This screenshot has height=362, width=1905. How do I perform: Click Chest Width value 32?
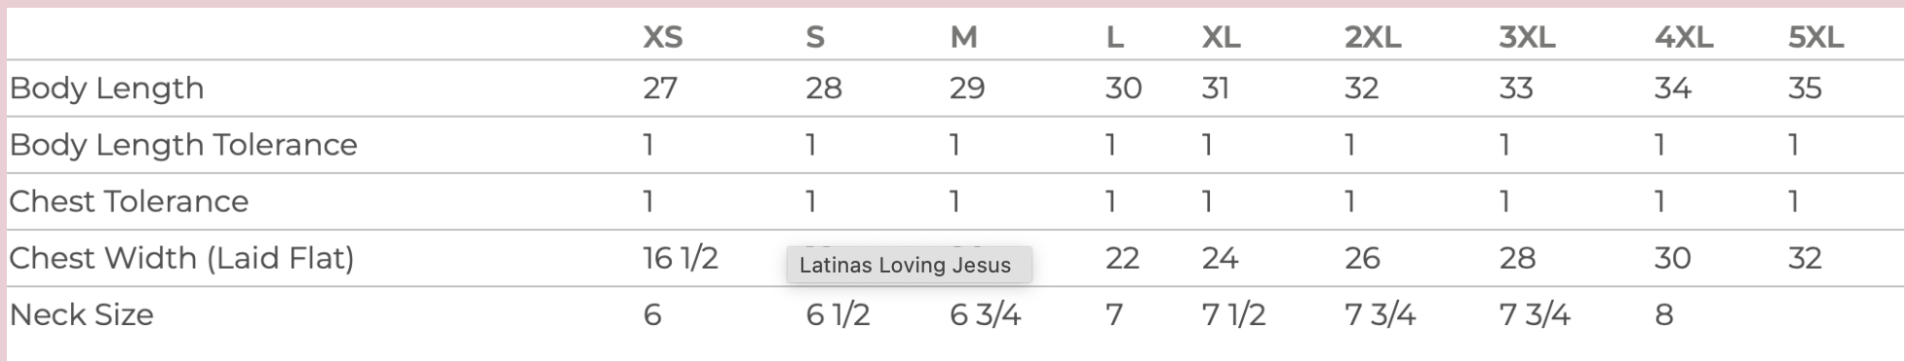click(1805, 258)
